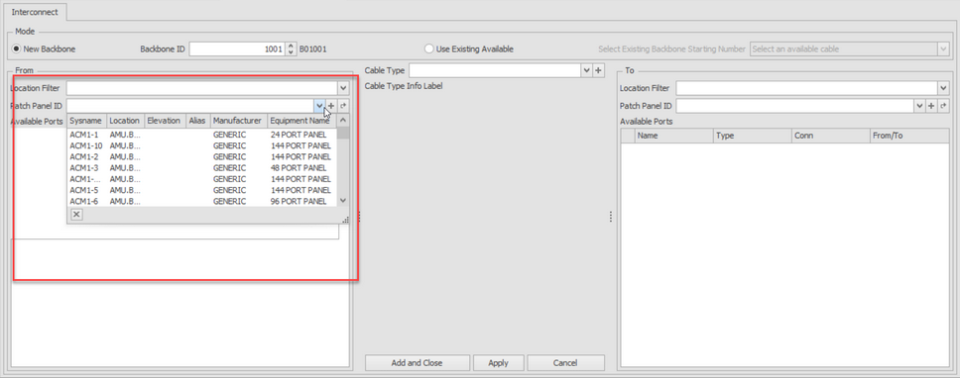Decrease the Backbone ID with down arrow

coord(291,52)
